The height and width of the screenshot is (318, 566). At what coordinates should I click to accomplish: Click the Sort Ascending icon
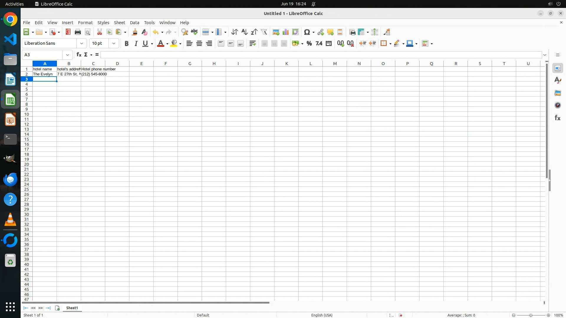point(244,32)
